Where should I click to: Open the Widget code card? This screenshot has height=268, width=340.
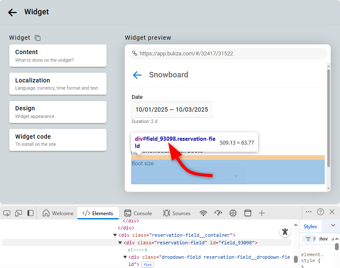click(x=58, y=140)
